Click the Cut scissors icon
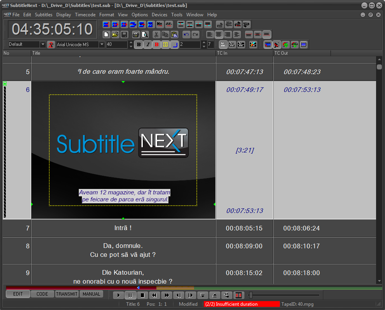 [156, 35]
